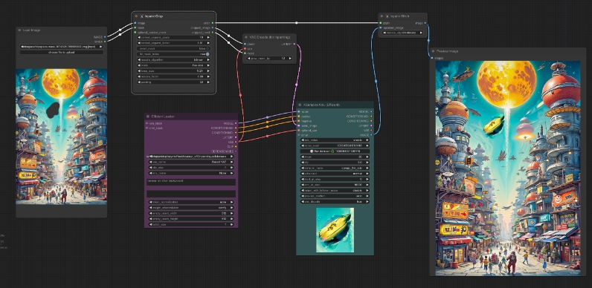Screen dimensions: 592x288
Task: Open the add_noise dropdown in KSampler Adv.
Action: pos(335,140)
